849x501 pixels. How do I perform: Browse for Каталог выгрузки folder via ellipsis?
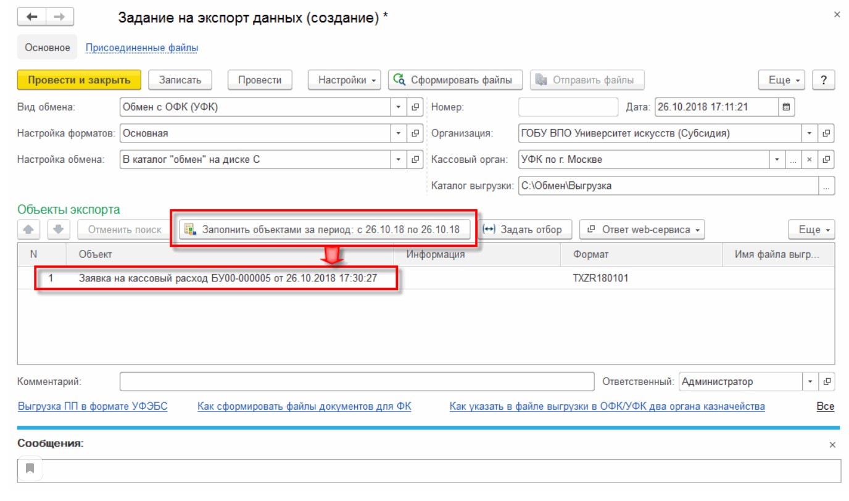pos(827,185)
